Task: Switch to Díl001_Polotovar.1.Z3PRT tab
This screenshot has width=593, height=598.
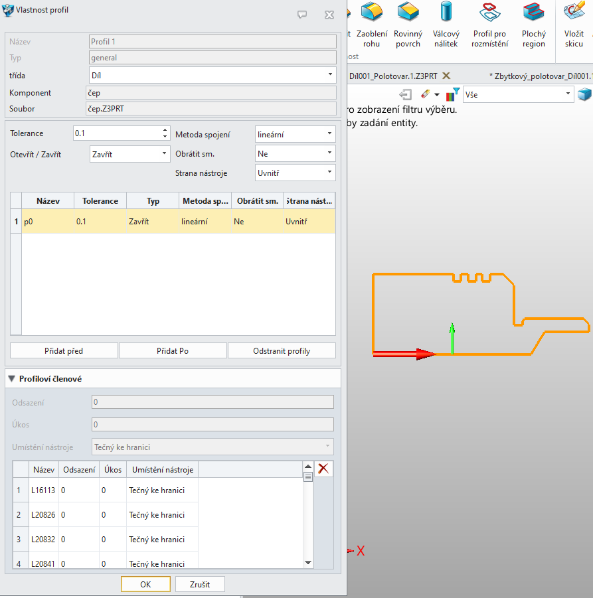Action: pyautogui.click(x=393, y=76)
